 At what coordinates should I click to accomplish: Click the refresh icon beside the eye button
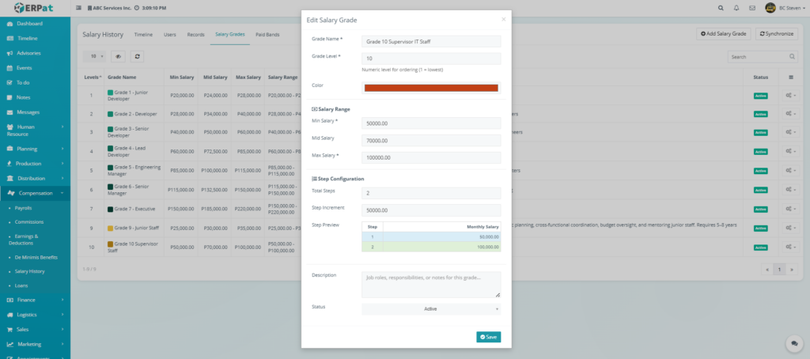[138, 57]
